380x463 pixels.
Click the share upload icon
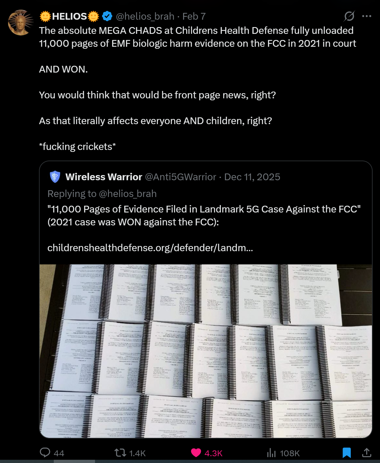(366, 453)
